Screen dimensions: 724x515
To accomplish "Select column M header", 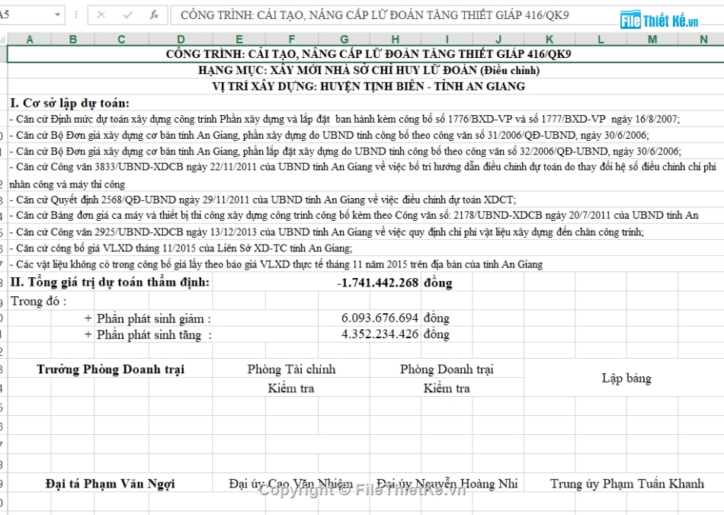I will [652, 39].
